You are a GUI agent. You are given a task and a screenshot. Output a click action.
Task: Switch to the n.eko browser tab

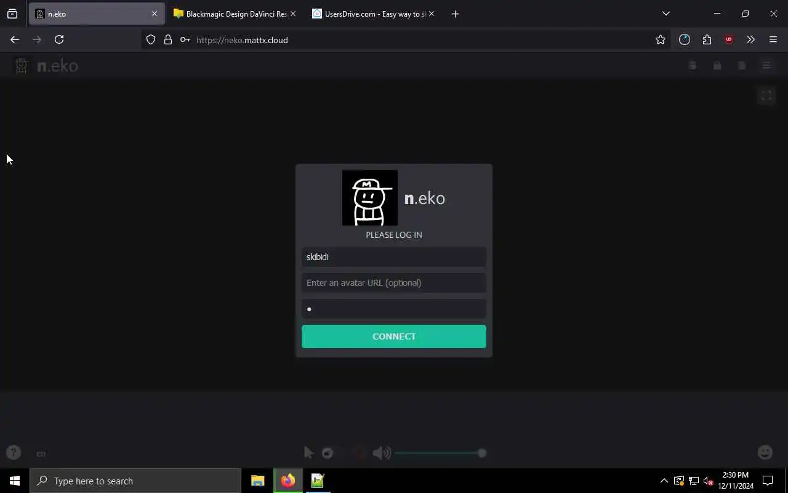pyautogui.click(x=97, y=14)
